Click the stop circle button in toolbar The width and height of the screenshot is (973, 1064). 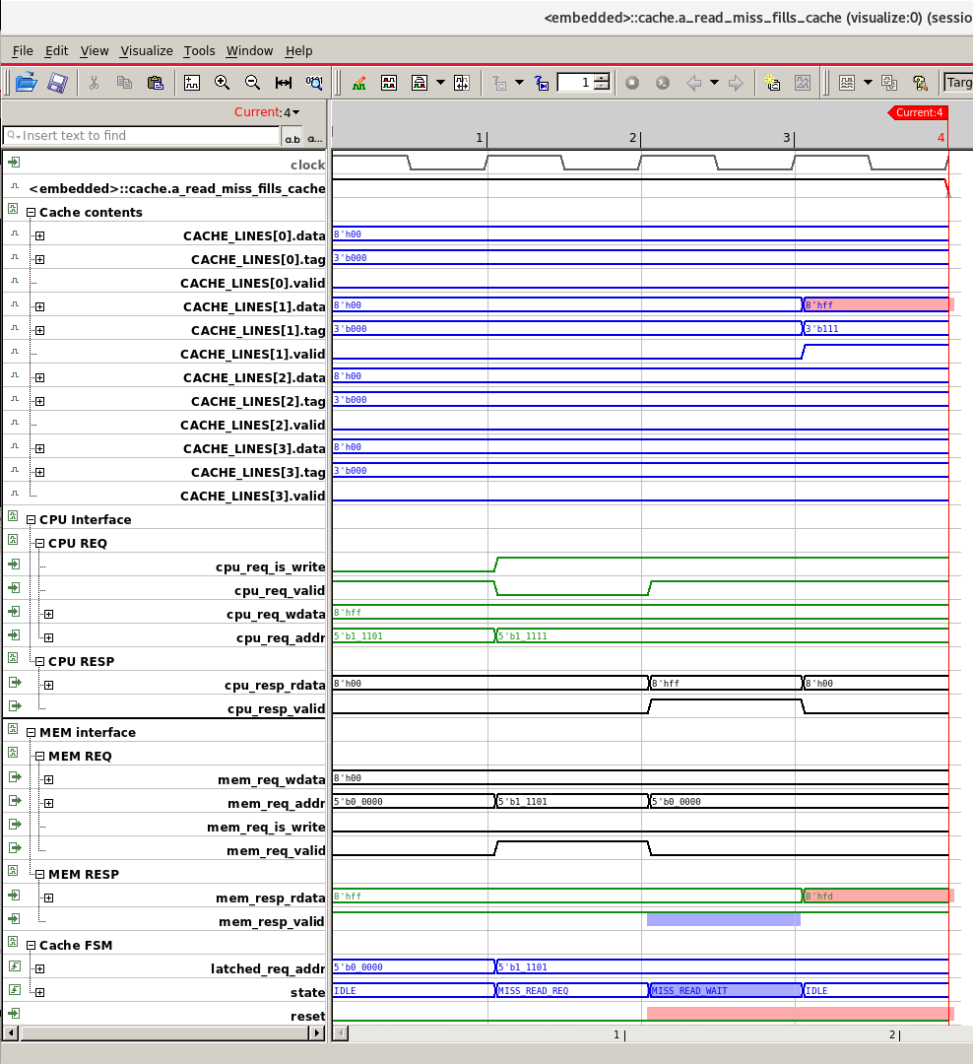point(631,83)
